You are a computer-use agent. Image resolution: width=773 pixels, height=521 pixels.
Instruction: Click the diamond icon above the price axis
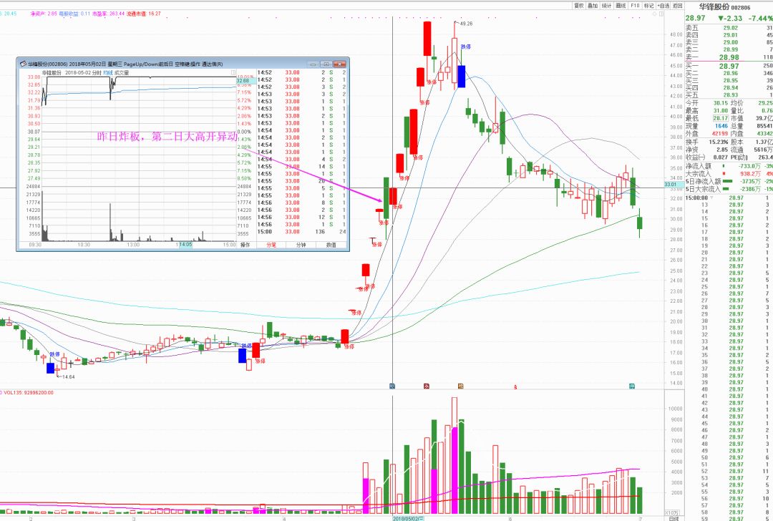point(654,14)
